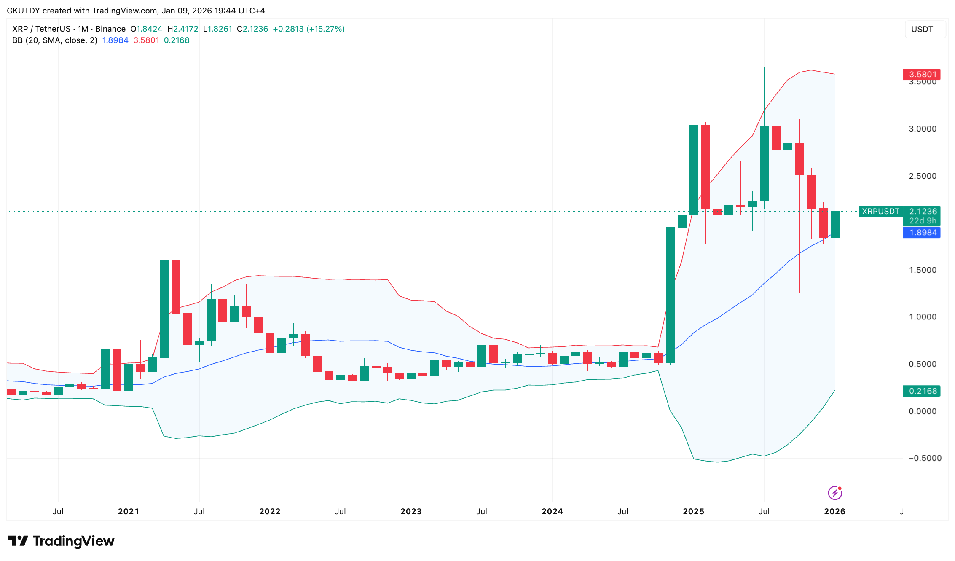Select the BB (20, SMA, close, 2) legend

point(55,40)
